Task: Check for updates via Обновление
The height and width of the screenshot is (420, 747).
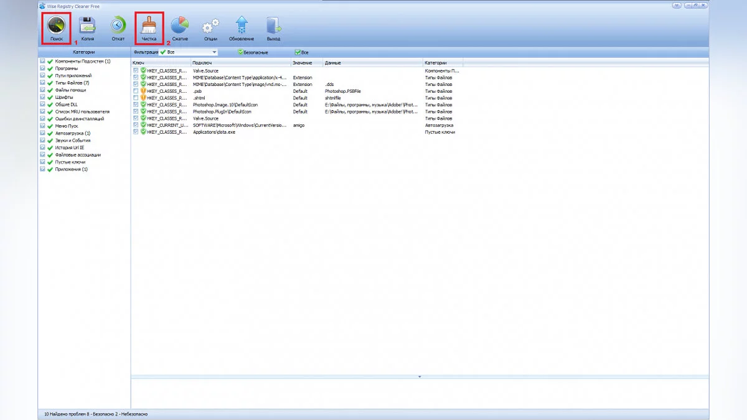Action: pyautogui.click(x=242, y=26)
